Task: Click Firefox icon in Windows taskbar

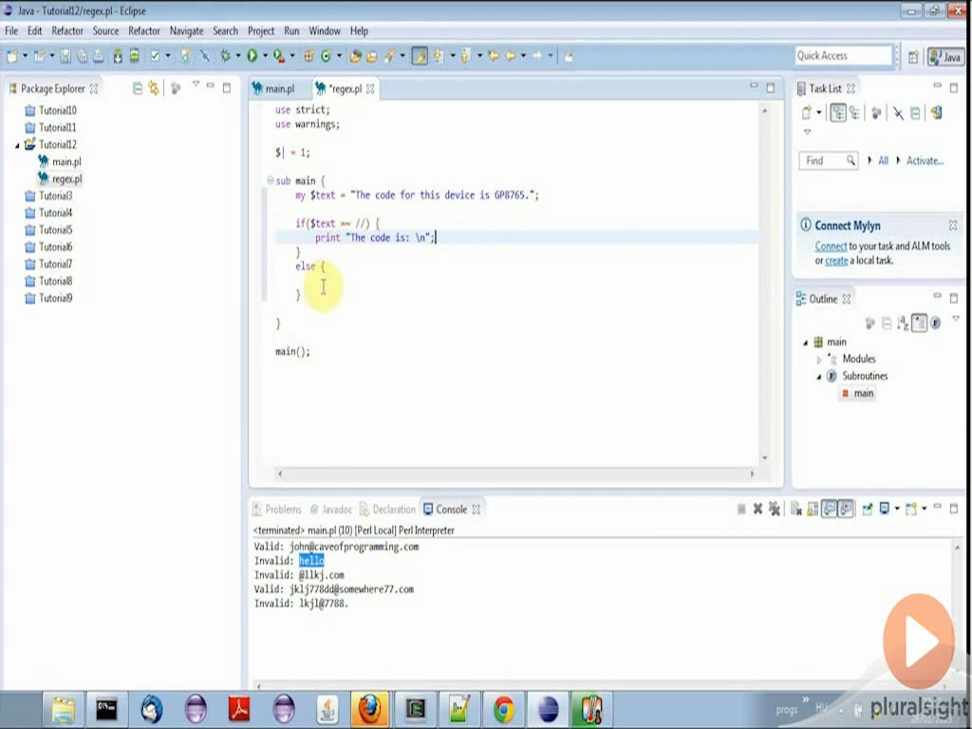Action: point(370,709)
